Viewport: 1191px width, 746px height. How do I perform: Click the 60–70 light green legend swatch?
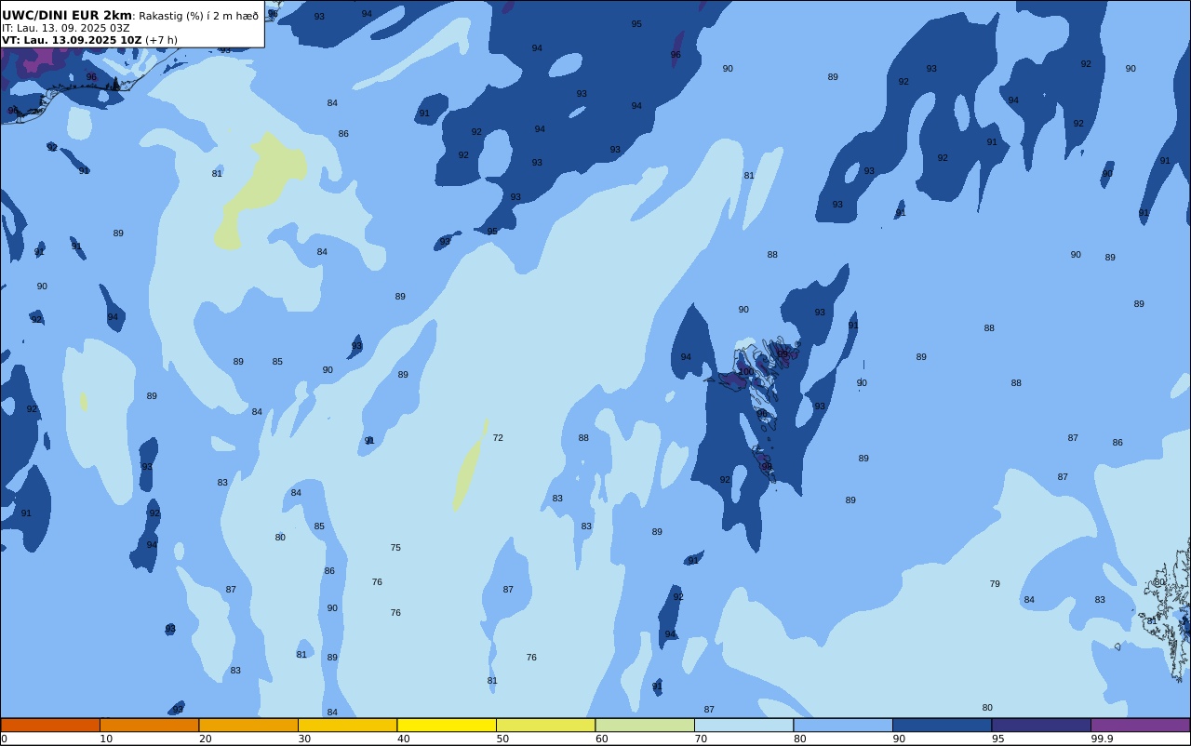tap(645, 725)
